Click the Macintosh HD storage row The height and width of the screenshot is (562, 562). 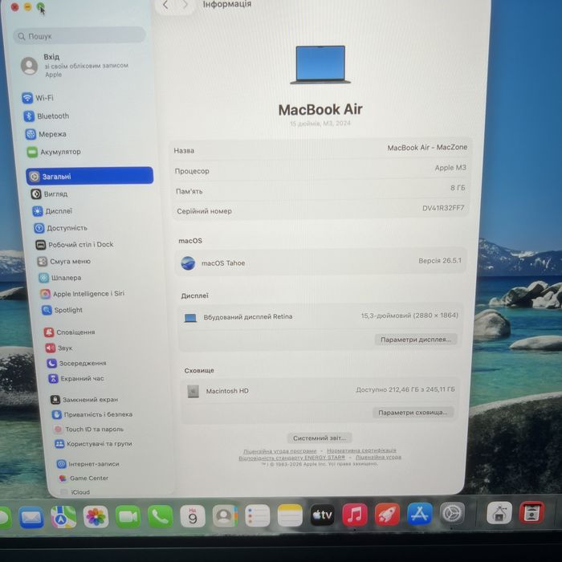coord(320,390)
